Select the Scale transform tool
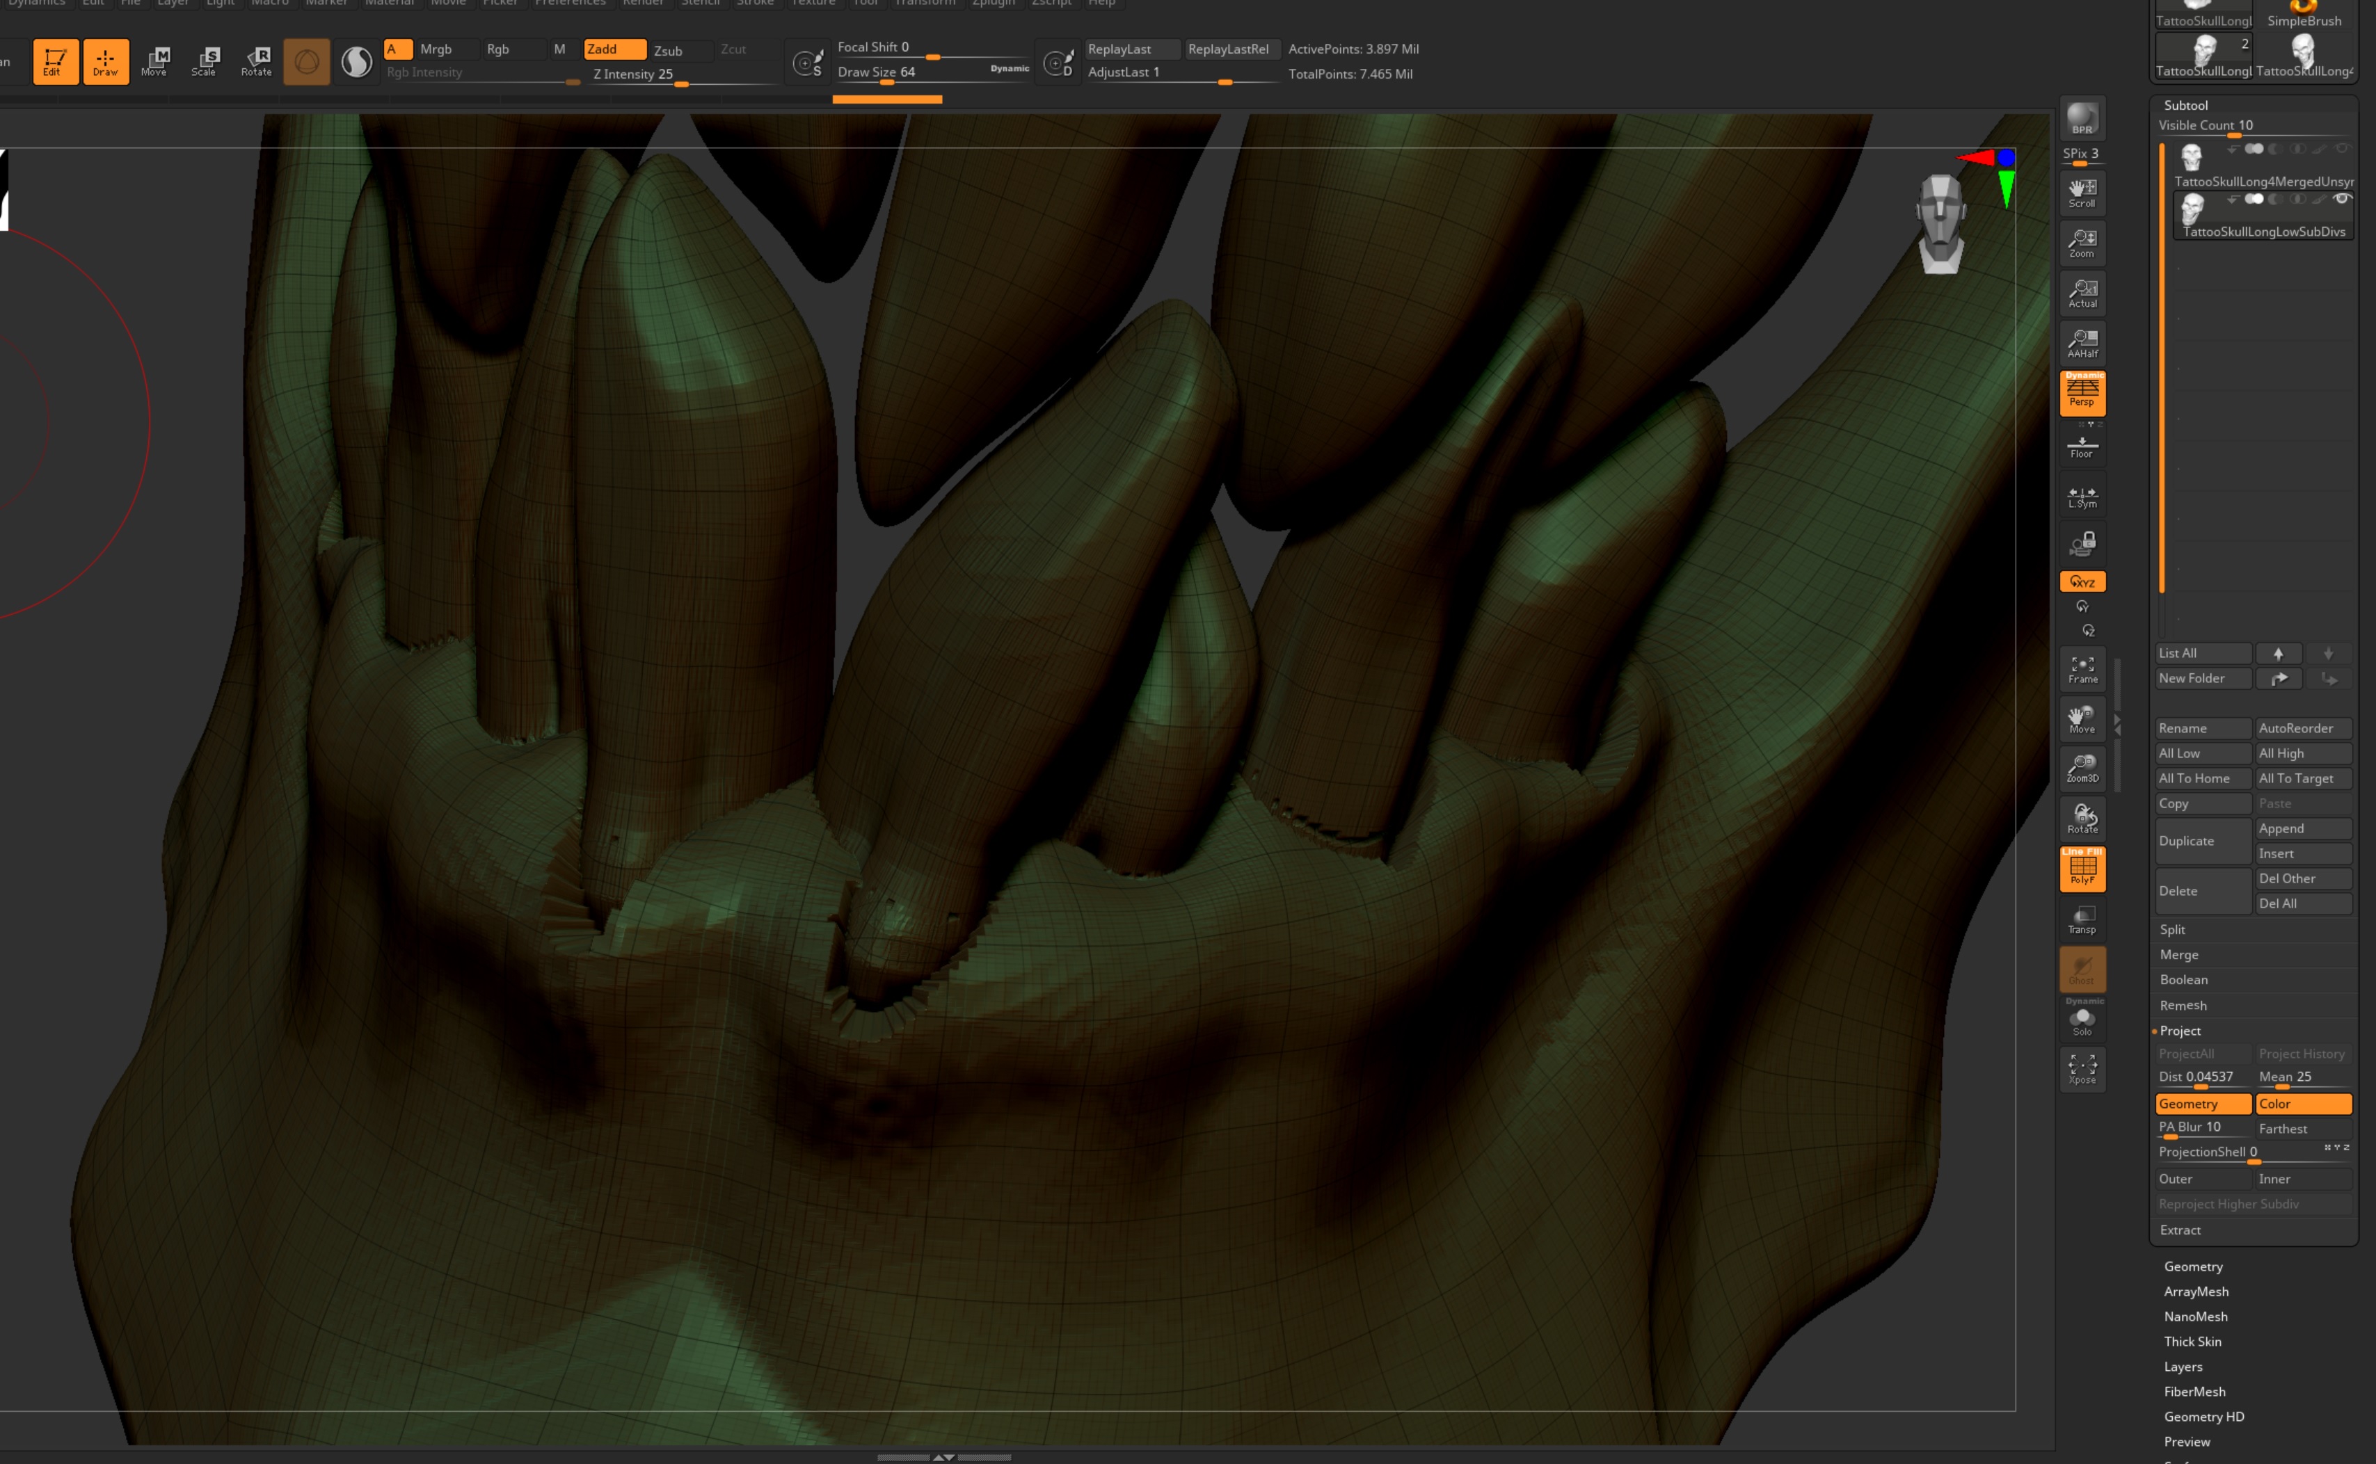Viewport: 2376px width, 1464px height. tap(205, 61)
